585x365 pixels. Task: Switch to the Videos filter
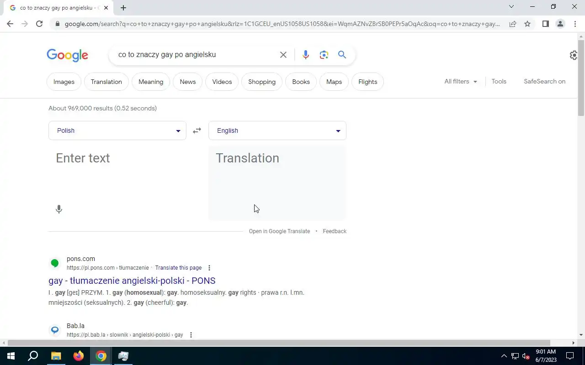tap(222, 82)
